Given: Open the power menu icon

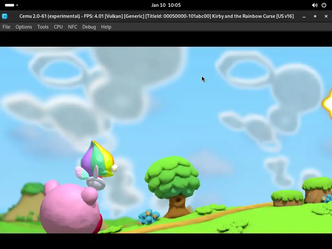Looking at the screenshot, I should pyautogui.click(x=324, y=5).
